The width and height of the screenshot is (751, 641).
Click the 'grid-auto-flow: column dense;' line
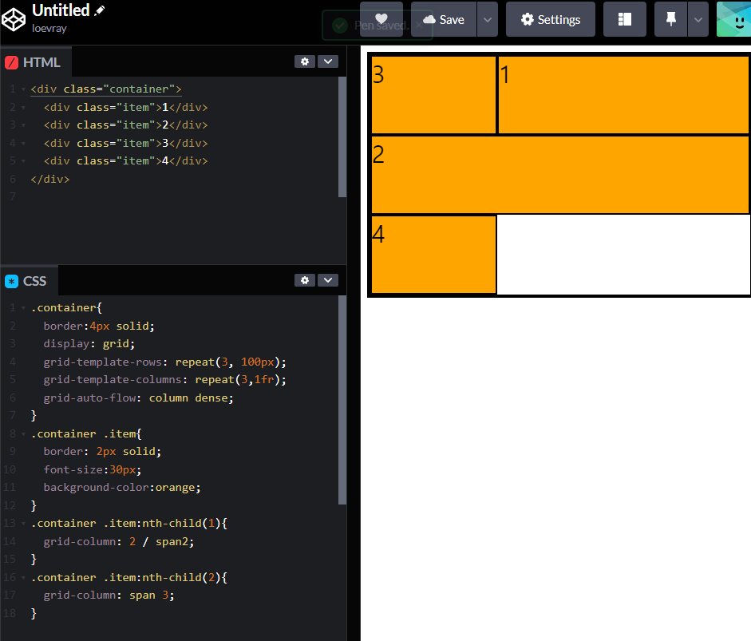click(x=138, y=398)
